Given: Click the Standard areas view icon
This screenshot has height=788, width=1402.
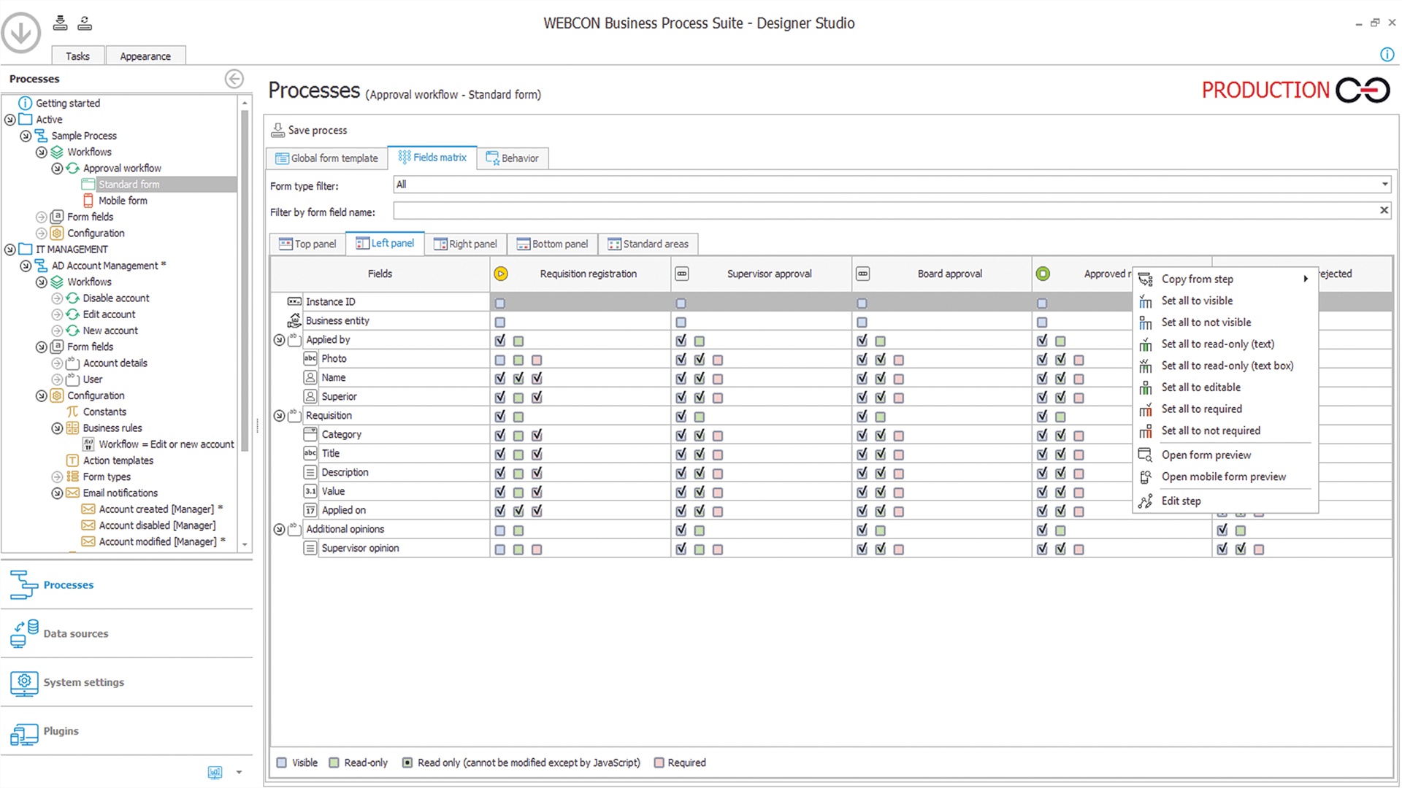Looking at the screenshot, I should (x=613, y=244).
